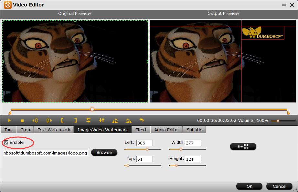Go to the Subtitle tab

coord(195,130)
